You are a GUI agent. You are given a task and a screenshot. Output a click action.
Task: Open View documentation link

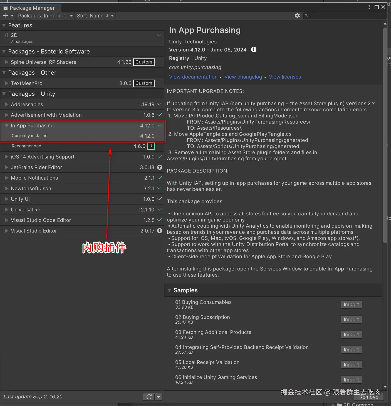193,77
